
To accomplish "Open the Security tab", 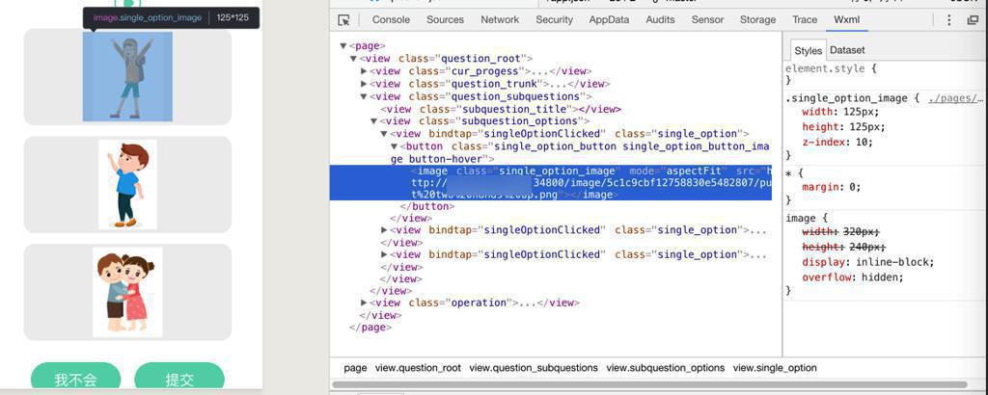I will point(555,19).
